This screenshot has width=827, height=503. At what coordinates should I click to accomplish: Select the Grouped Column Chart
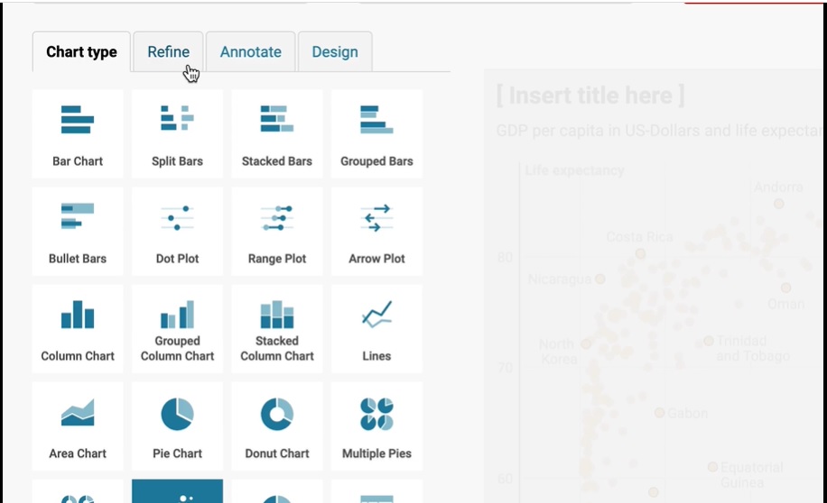tap(177, 328)
